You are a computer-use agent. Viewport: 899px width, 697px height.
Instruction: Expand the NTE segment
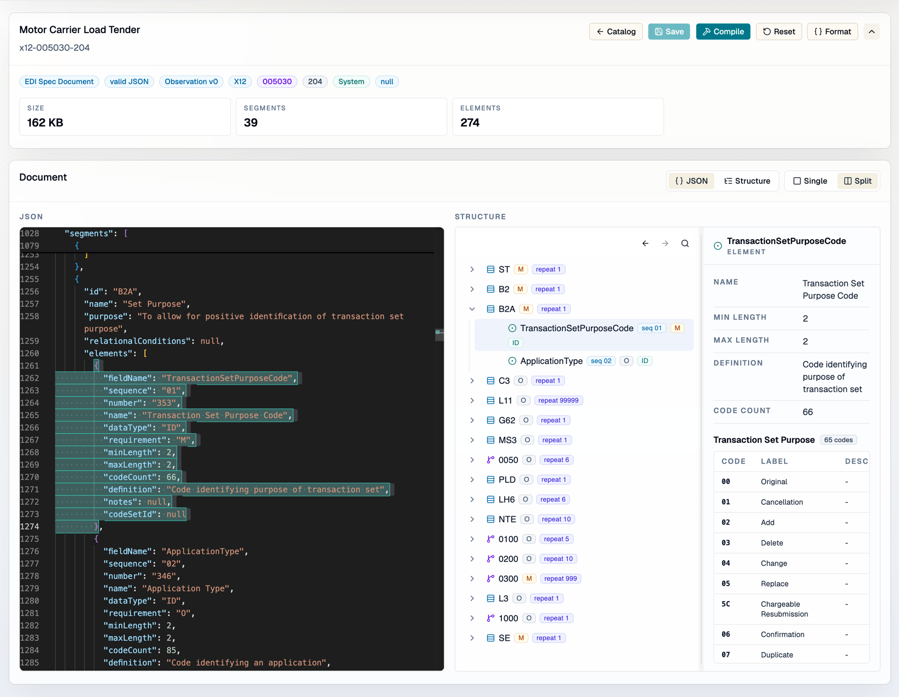(x=472, y=519)
